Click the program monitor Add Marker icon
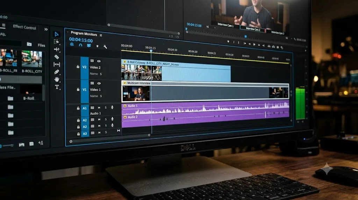Image resolution: width=358 pixels, height=200 pixels. pos(228,42)
